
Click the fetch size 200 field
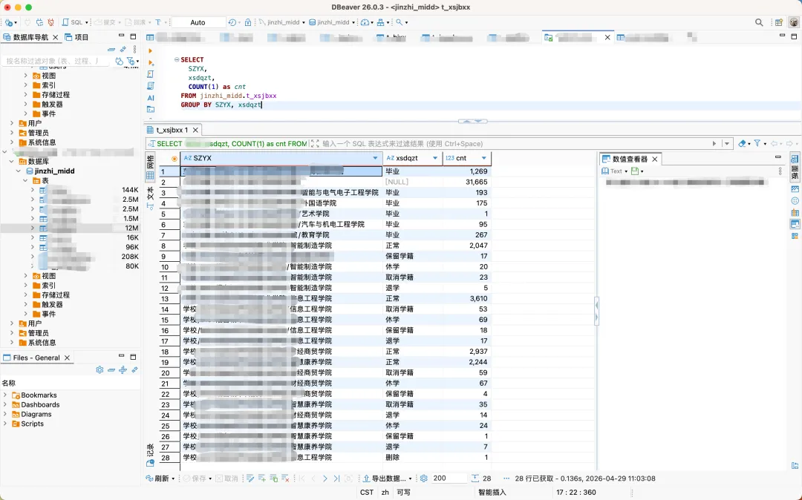[449, 478]
